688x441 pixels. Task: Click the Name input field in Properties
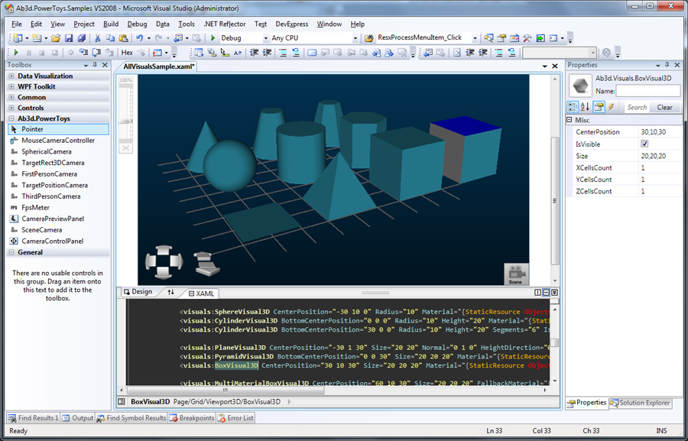coord(648,91)
